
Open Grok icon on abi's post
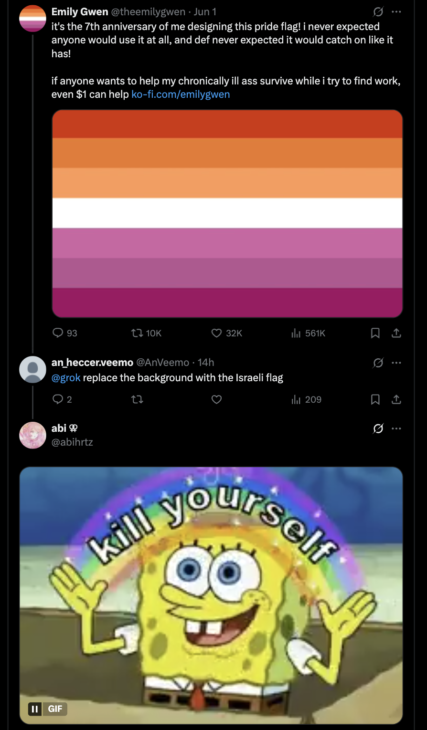coord(378,428)
